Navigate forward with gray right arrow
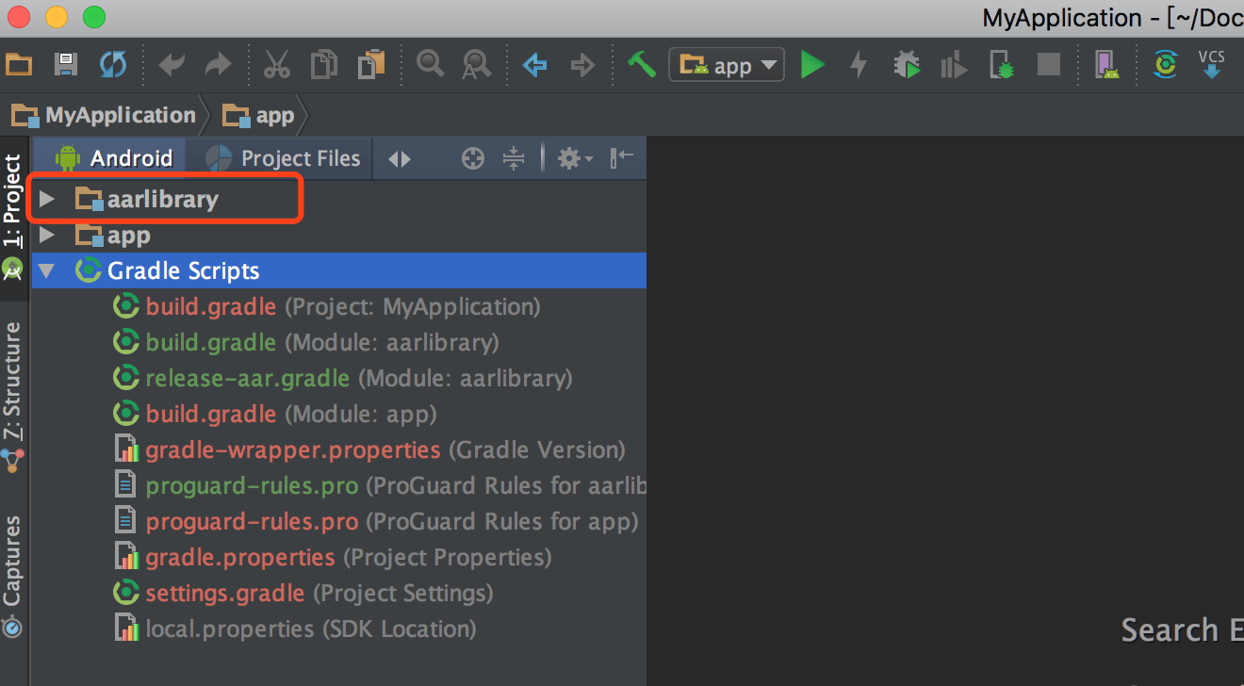1244x686 pixels. [x=583, y=65]
